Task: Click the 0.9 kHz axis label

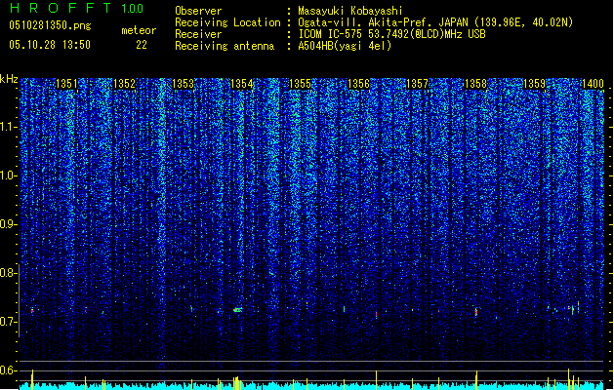Action: (9, 224)
